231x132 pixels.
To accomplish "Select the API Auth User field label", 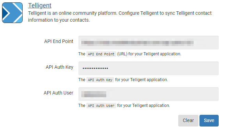I will click(x=58, y=93).
